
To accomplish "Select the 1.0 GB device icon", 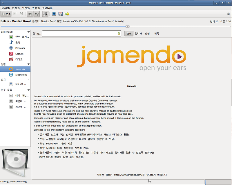I will tap(11, 84).
